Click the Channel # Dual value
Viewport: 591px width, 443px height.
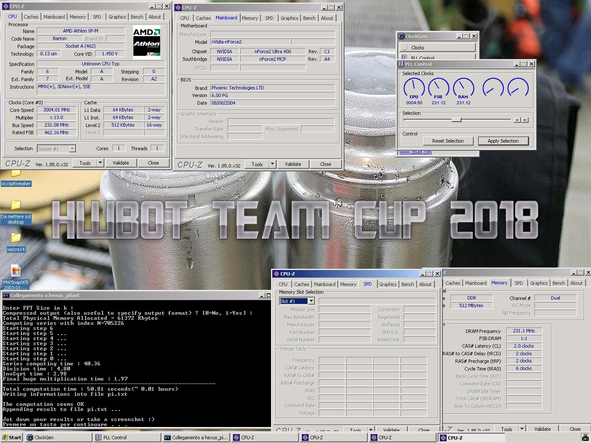pyautogui.click(x=556, y=298)
